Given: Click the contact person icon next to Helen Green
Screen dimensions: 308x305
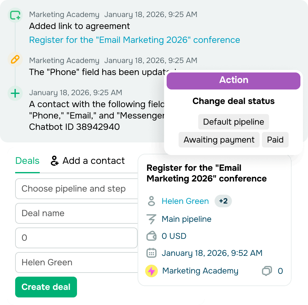Looking at the screenshot, I should (151, 201).
